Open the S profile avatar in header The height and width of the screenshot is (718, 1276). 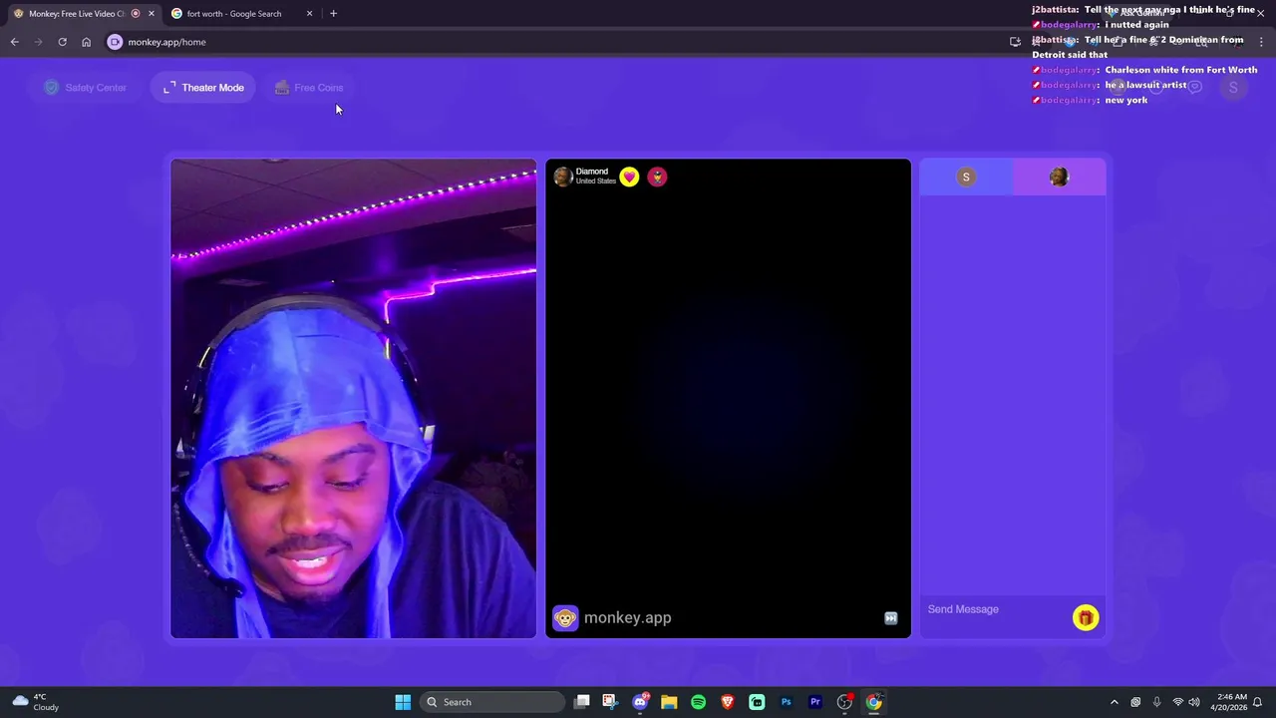point(1233,88)
